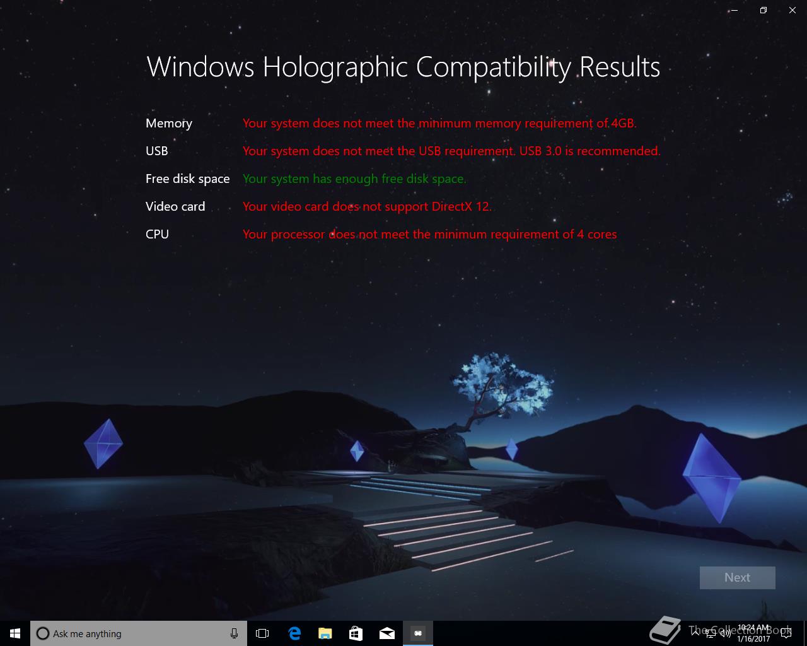807x646 pixels.
Task: Open the Action Center notifications icon
Action: click(x=786, y=633)
